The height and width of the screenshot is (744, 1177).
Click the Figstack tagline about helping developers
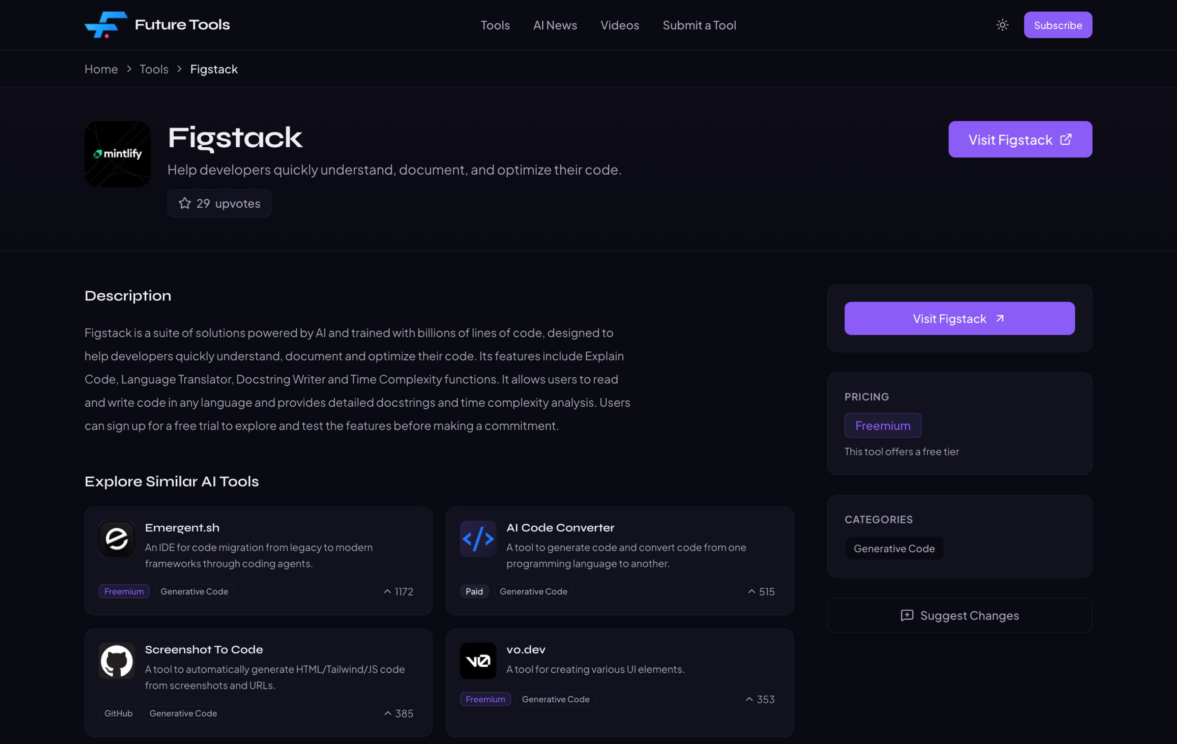[394, 169]
